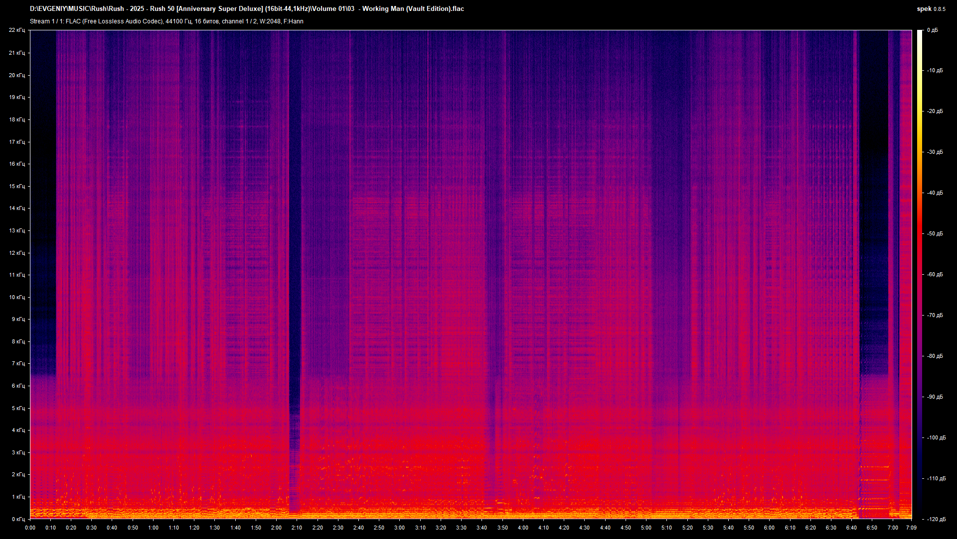Click the spek 0.8.5 version label
957x539 pixels.
[x=931, y=9]
